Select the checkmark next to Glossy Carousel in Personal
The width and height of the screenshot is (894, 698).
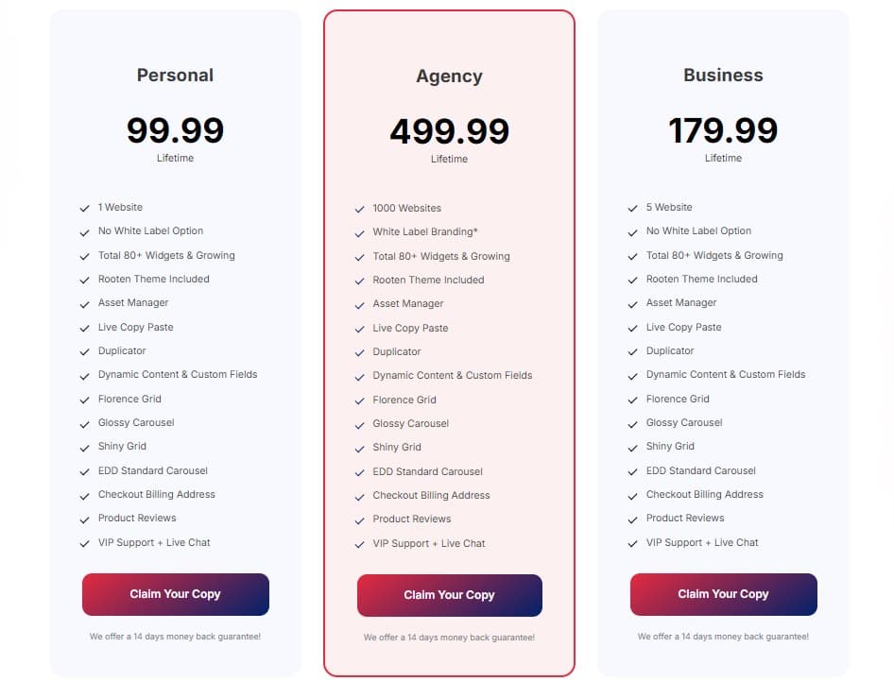coord(83,423)
